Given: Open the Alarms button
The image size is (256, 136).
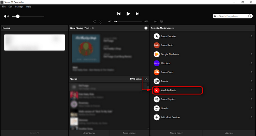Looking at the screenshot, I should [229, 133].
